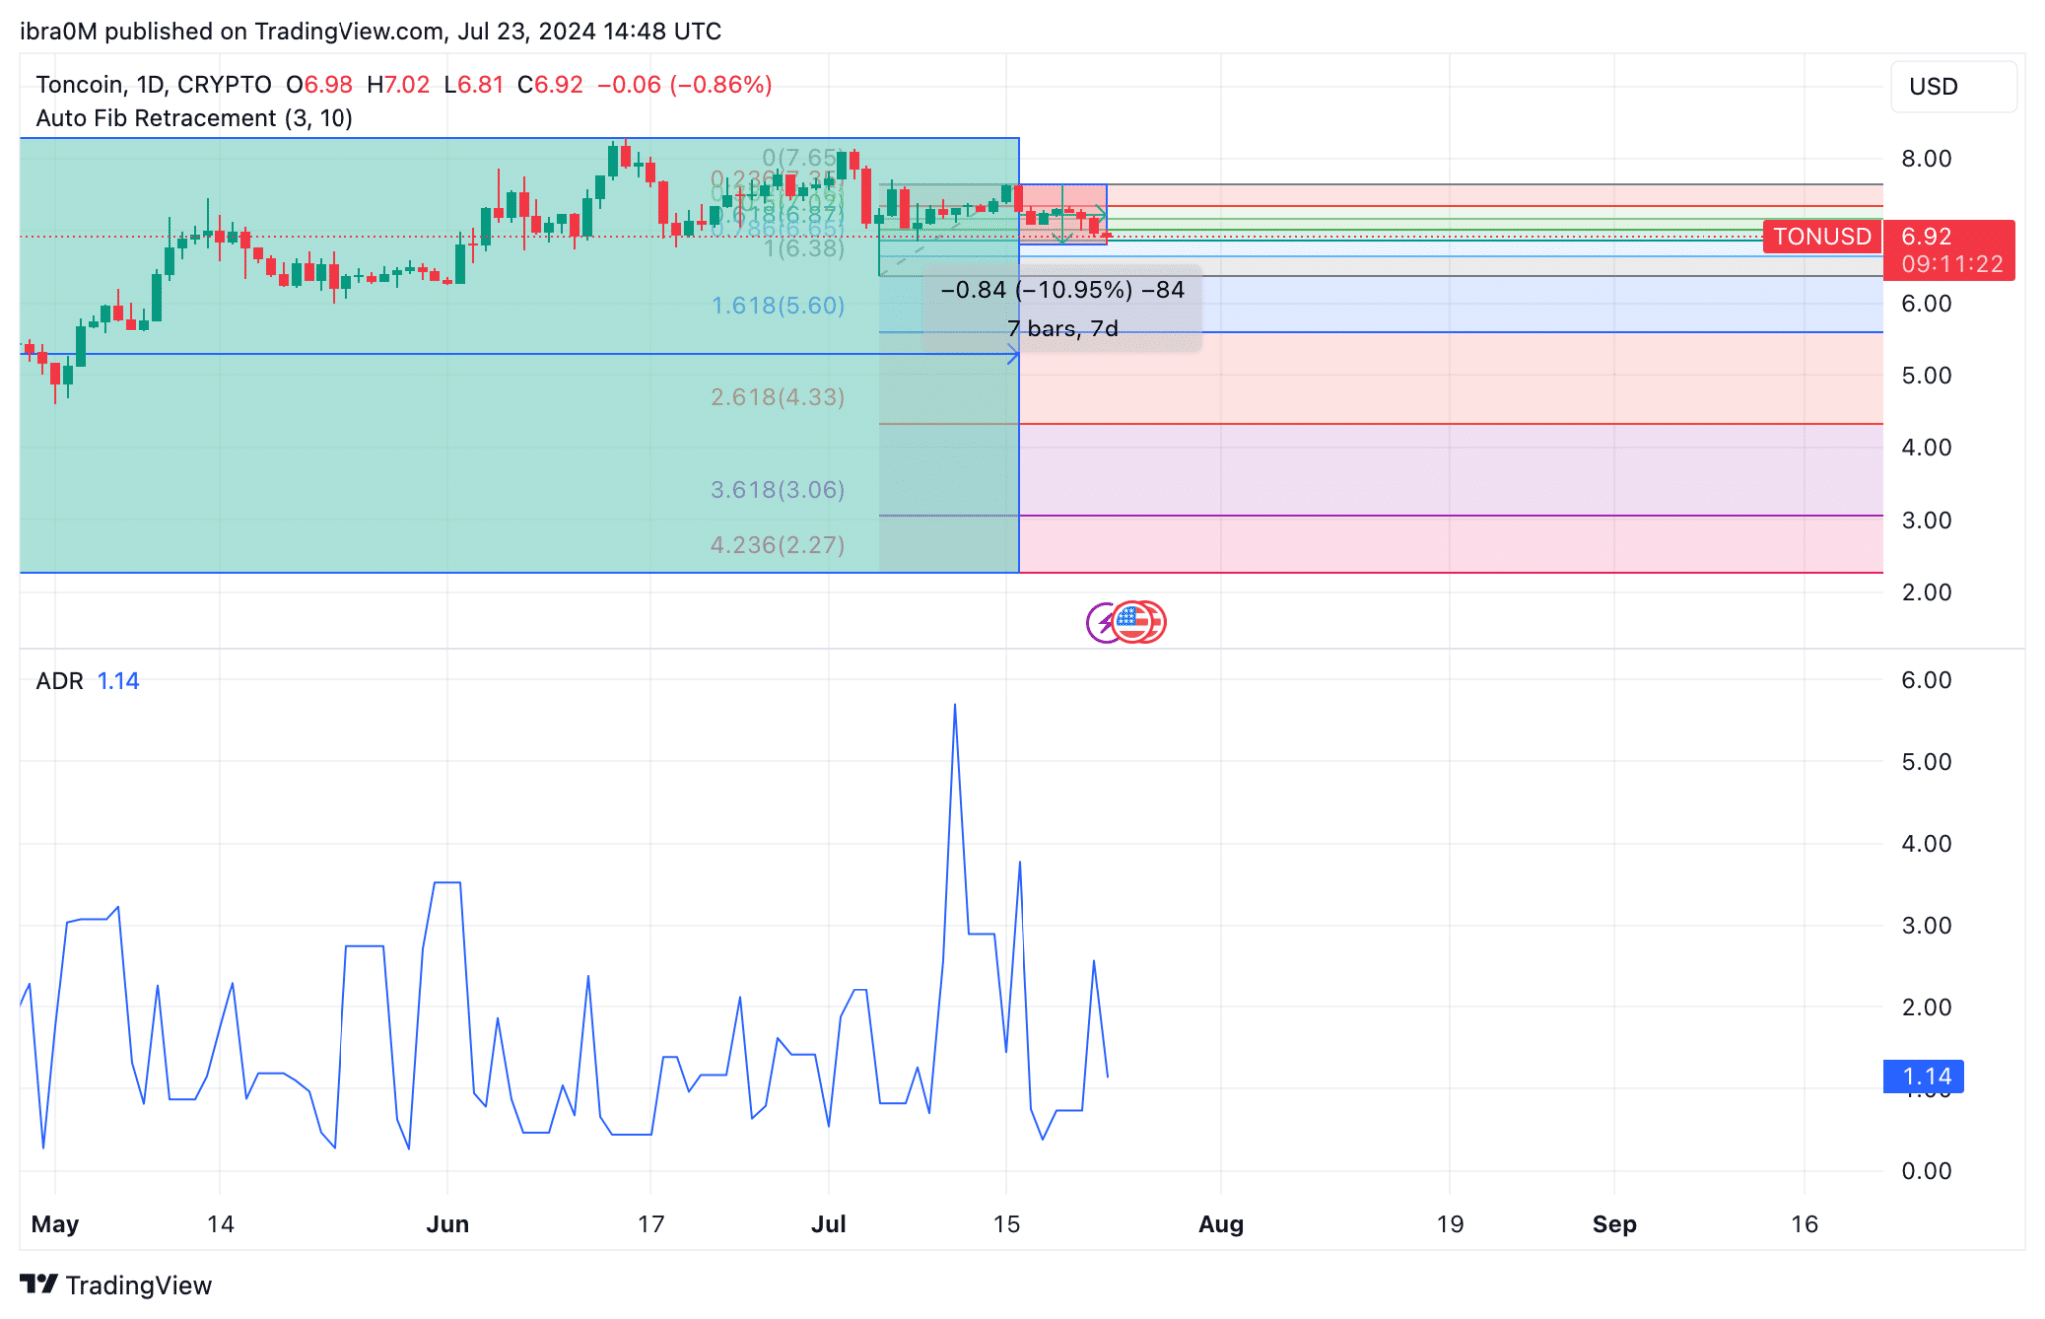Click the 1(6.38) Fib level label

804,248
